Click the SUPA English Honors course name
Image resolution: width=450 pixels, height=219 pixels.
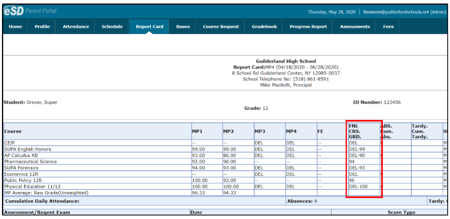point(28,149)
